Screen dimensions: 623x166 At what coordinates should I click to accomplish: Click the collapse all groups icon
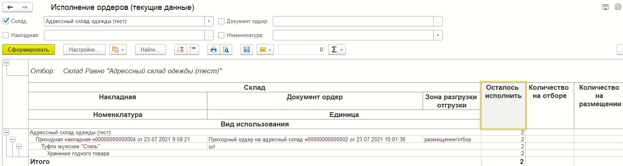[x=193, y=50]
